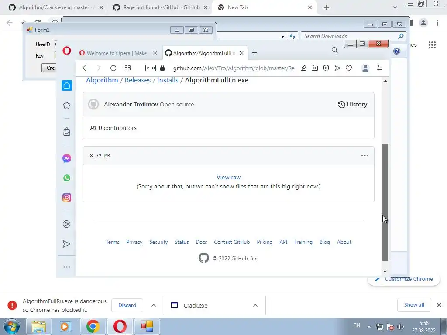Screen dimensions: 447x335
Task: Open Instagram in the Opera sidebar
Action: tap(67, 198)
